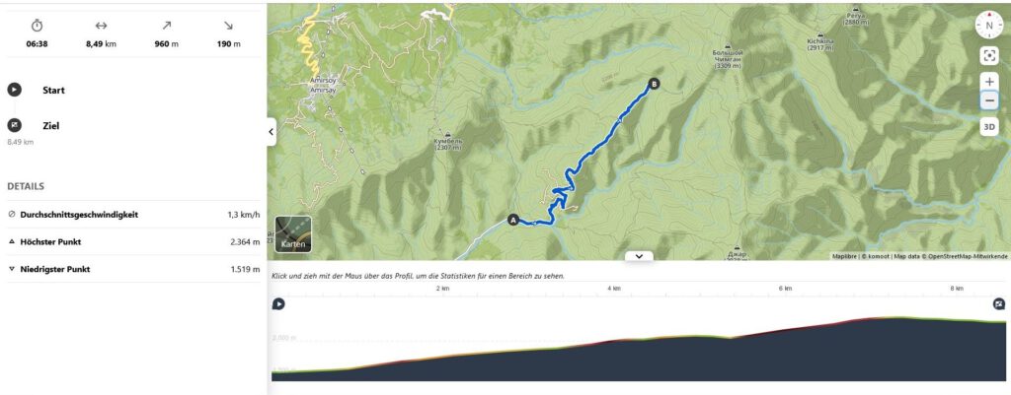Select the Höchster Punkt detail row

pyautogui.click(x=133, y=242)
